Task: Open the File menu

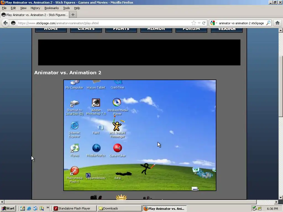Action: (x=4, y=8)
